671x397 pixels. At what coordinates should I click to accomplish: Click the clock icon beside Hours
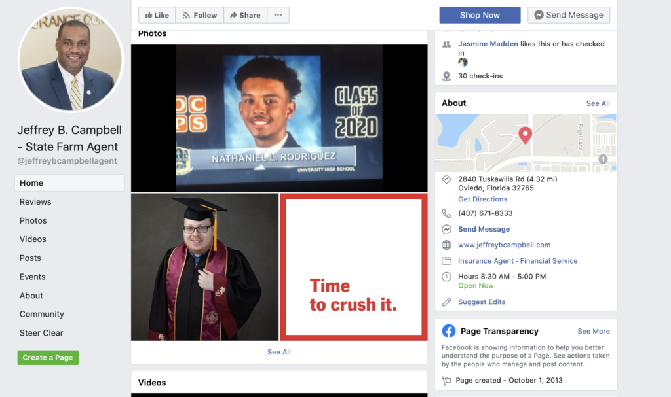pyautogui.click(x=446, y=277)
